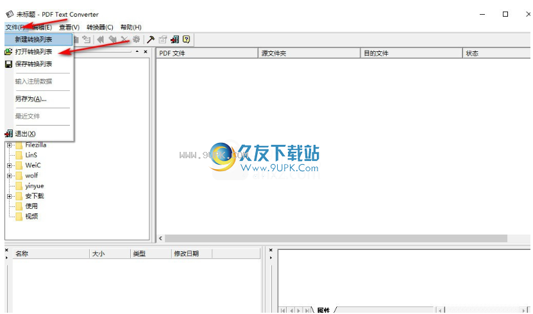
Task: Click the 视频 folder icon
Action: click(x=19, y=217)
